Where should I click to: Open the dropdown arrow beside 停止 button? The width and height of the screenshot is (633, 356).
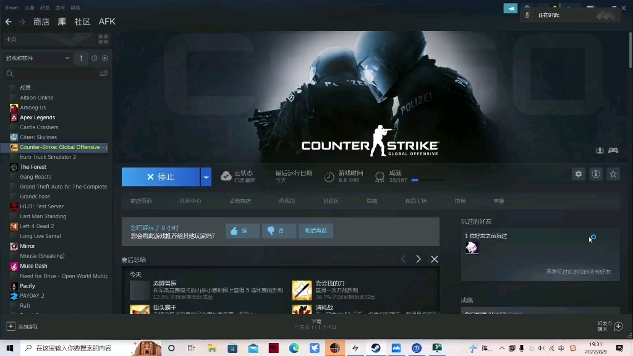(206, 177)
